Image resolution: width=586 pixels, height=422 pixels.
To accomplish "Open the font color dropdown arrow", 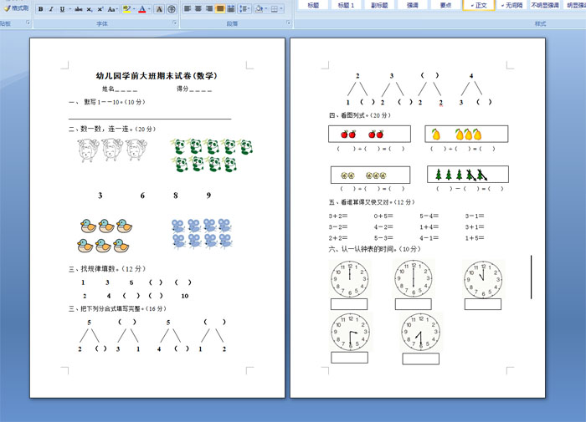I will pyautogui.click(x=149, y=9).
